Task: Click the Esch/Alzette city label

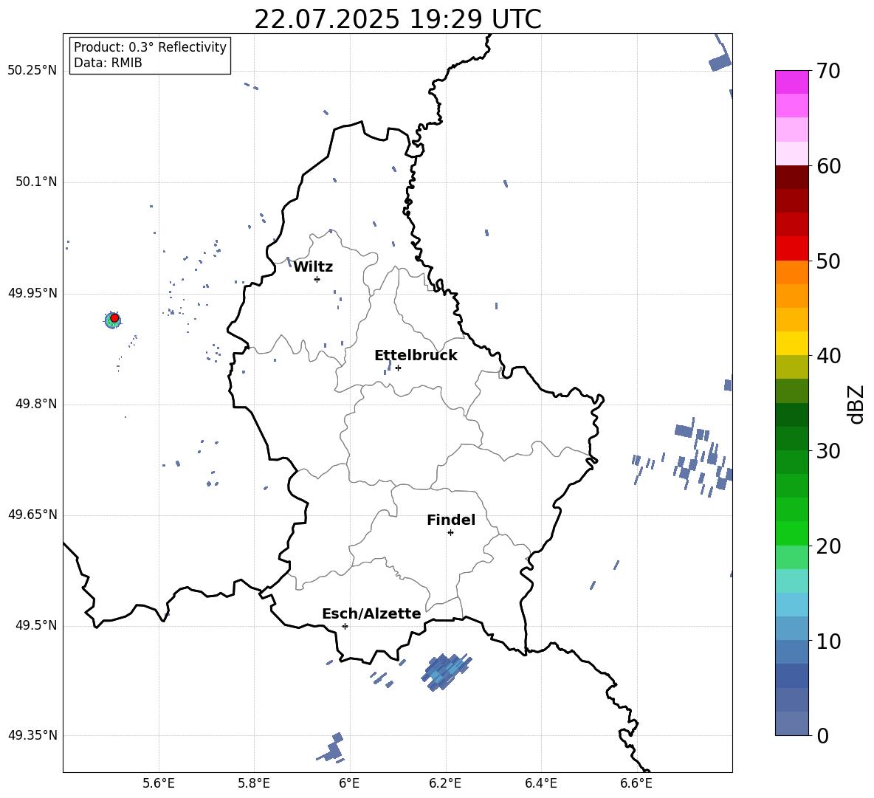Action: click(371, 613)
